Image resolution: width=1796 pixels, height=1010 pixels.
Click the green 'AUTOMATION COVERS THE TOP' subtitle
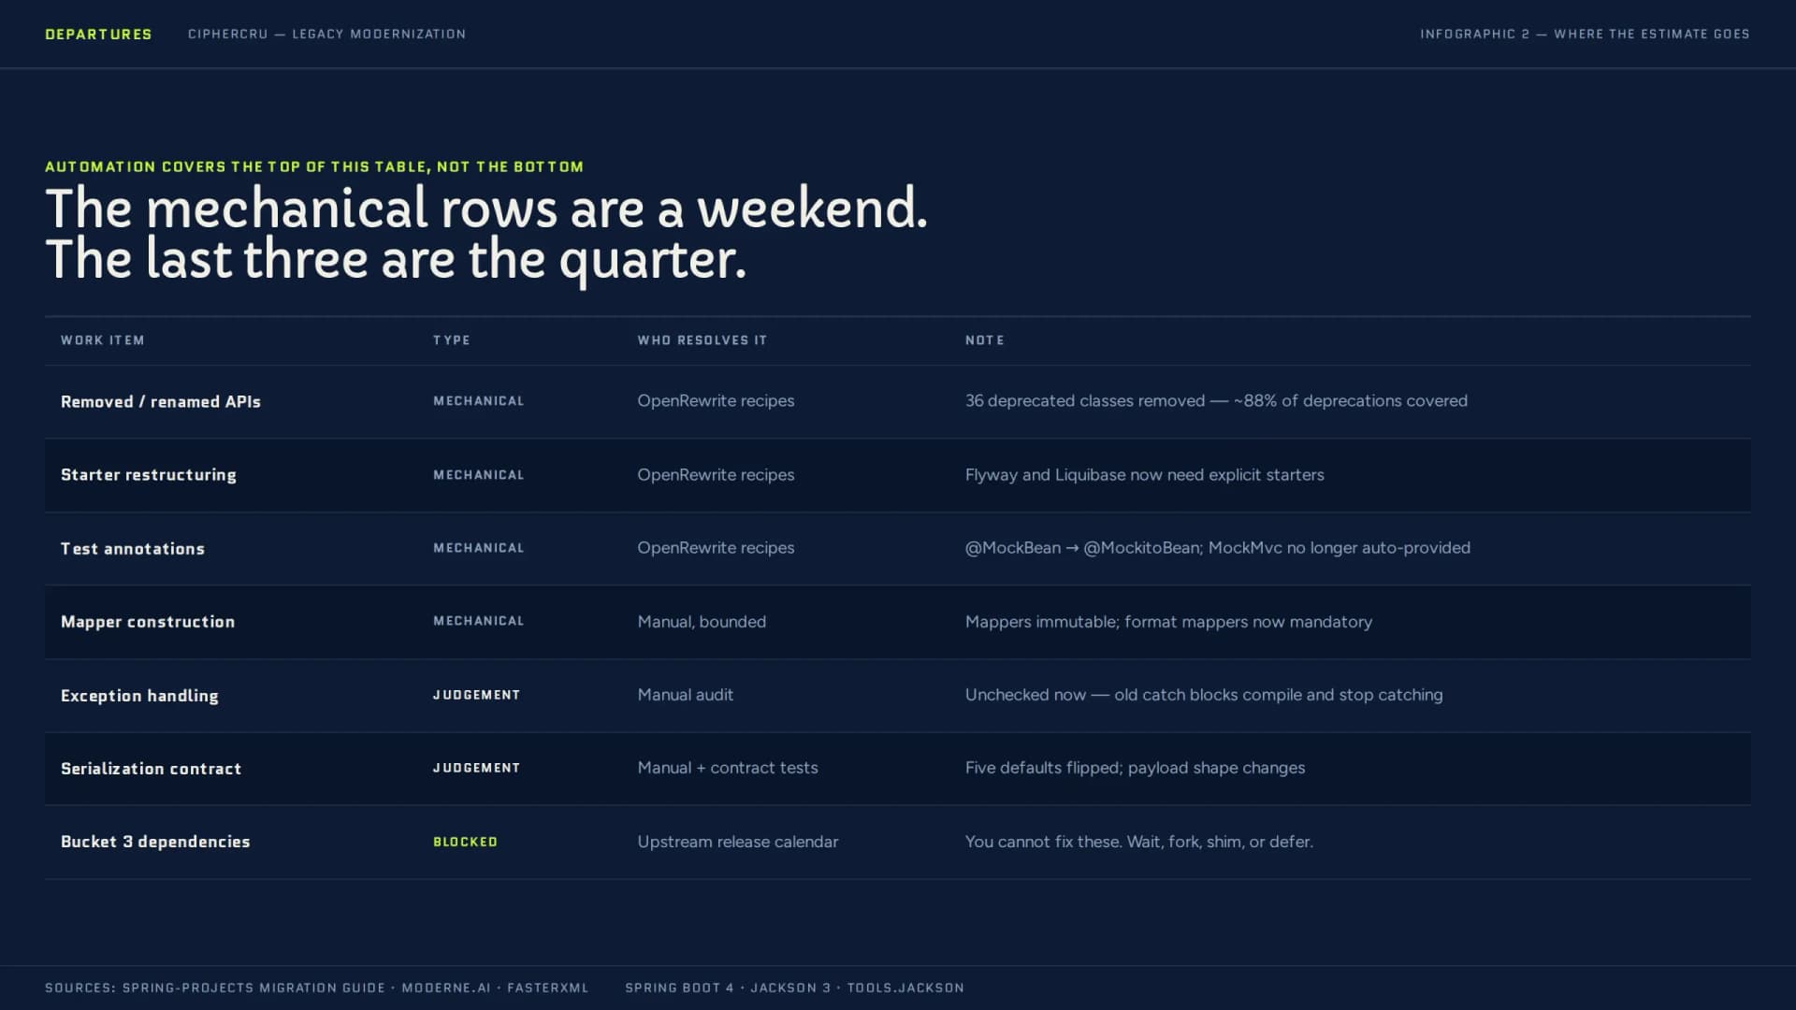tap(314, 167)
